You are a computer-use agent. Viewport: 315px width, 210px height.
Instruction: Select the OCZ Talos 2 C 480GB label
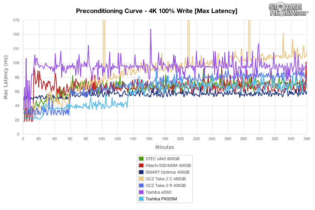click(166, 179)
